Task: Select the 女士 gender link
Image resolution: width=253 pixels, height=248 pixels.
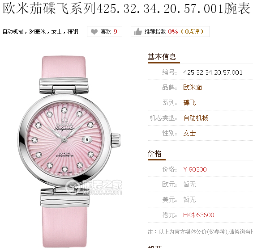Action: [189, 133]
